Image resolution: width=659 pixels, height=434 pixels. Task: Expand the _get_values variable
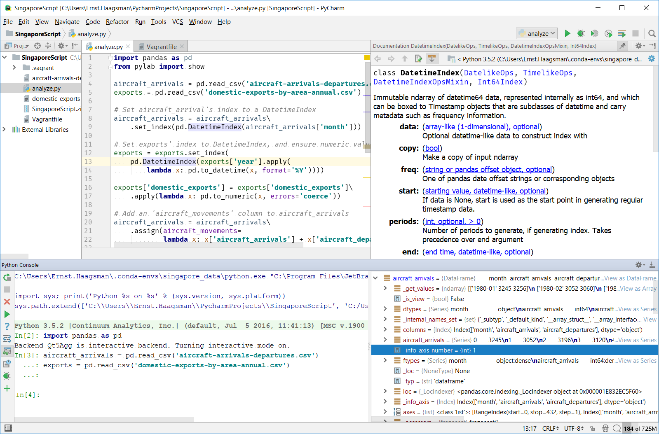point(385,289)
